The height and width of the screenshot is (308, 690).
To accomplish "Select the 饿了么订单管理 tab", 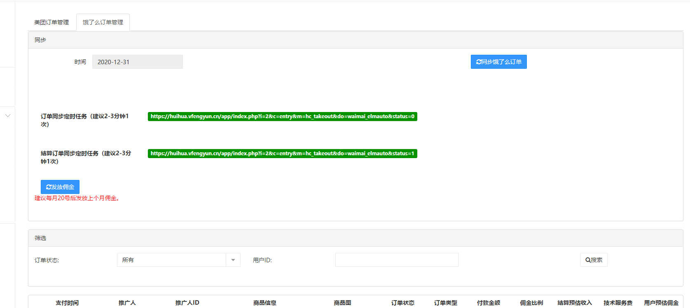I will click(x=103, y=22).
